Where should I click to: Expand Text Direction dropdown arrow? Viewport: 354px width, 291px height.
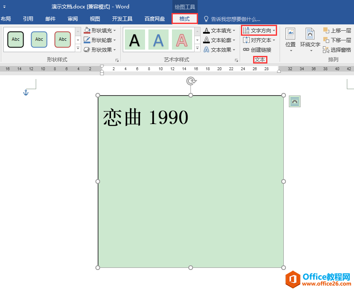pyautogui.click(x=274, y=30)
